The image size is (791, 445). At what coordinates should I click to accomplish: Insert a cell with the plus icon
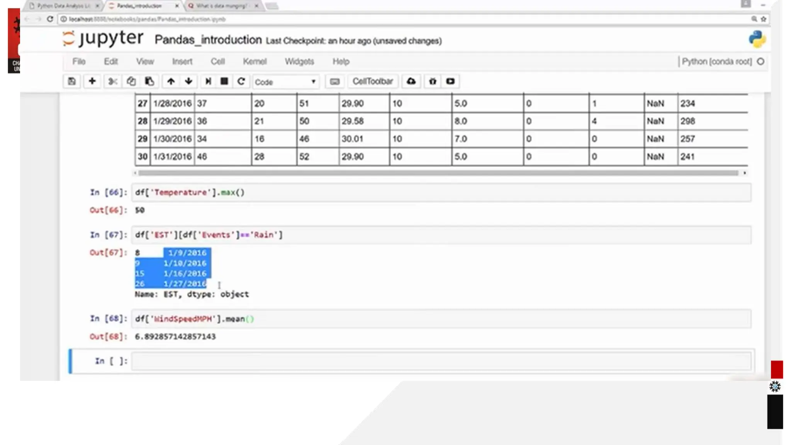[x=92, y=82]
